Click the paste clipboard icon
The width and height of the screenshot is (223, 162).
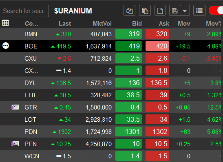click(145, 11)
